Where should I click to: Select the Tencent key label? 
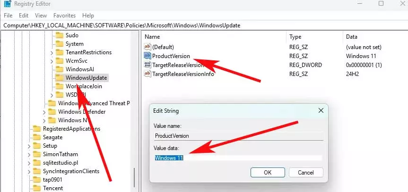tap(53, 188)
